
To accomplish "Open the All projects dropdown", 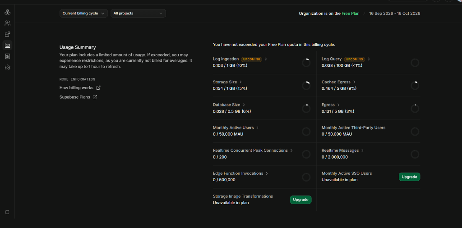I will click(x=138, y=14).
